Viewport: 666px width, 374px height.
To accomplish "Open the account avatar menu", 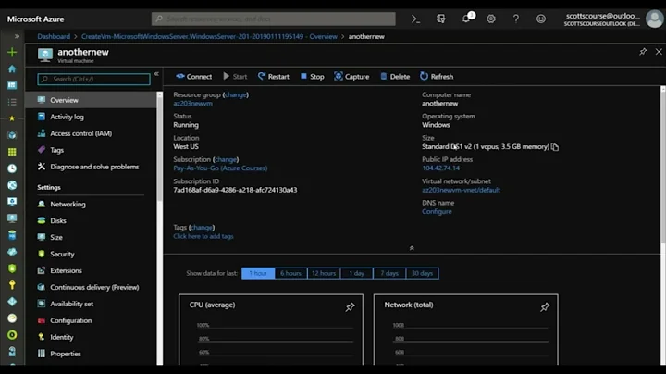I will 654,19.
